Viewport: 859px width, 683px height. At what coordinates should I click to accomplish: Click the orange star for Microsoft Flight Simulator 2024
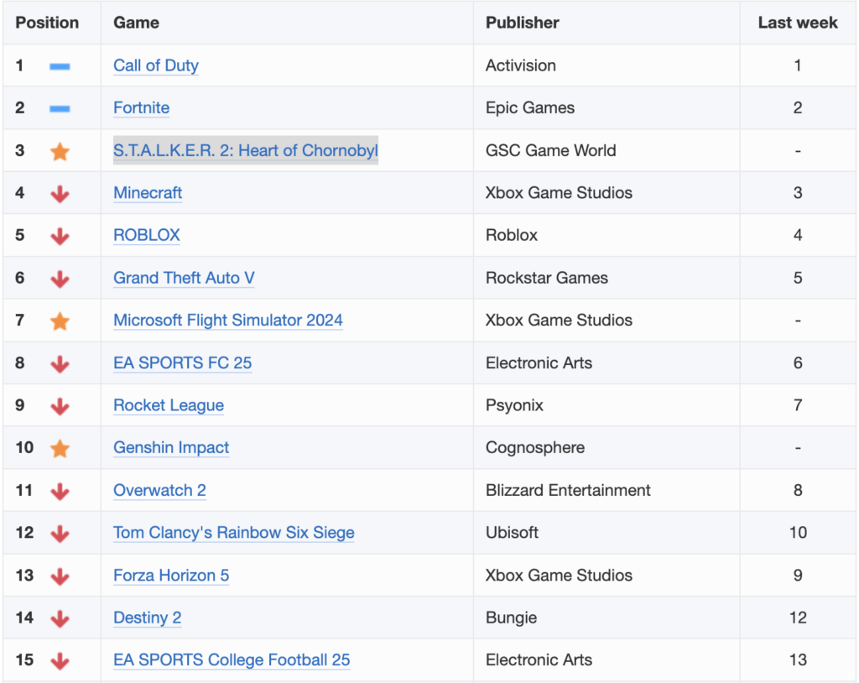click(x=60, y=321)
